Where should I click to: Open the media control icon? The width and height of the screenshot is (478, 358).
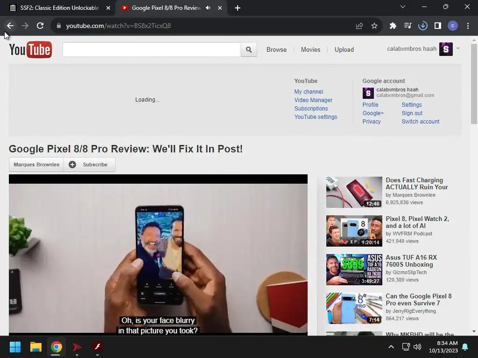408,26
